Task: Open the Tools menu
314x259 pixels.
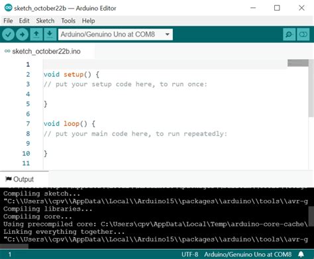Action: pos(68,21)
